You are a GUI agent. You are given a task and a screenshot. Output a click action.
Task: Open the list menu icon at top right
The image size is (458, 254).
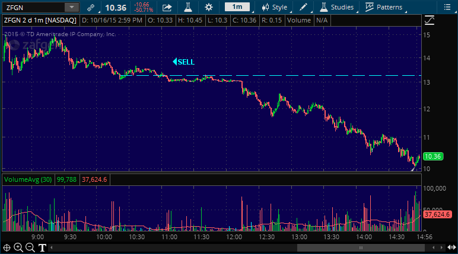tap(447, 7)
